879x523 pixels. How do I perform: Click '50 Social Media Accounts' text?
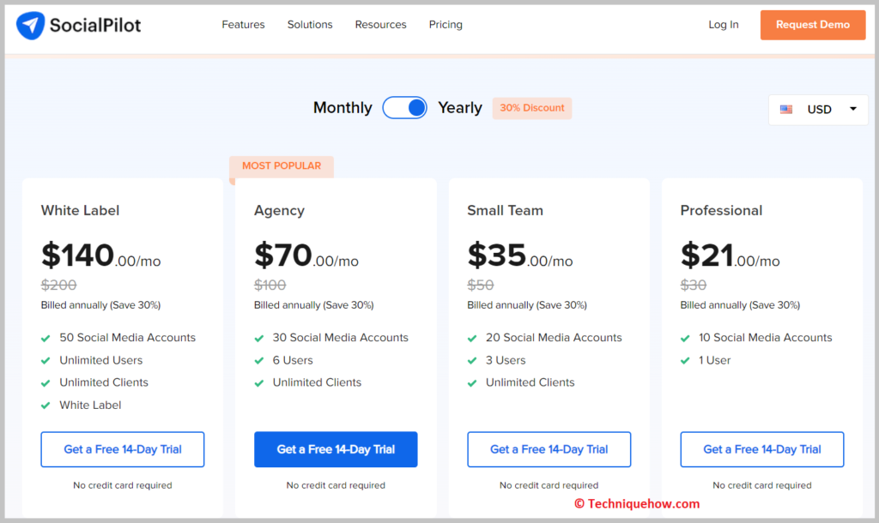128,338
